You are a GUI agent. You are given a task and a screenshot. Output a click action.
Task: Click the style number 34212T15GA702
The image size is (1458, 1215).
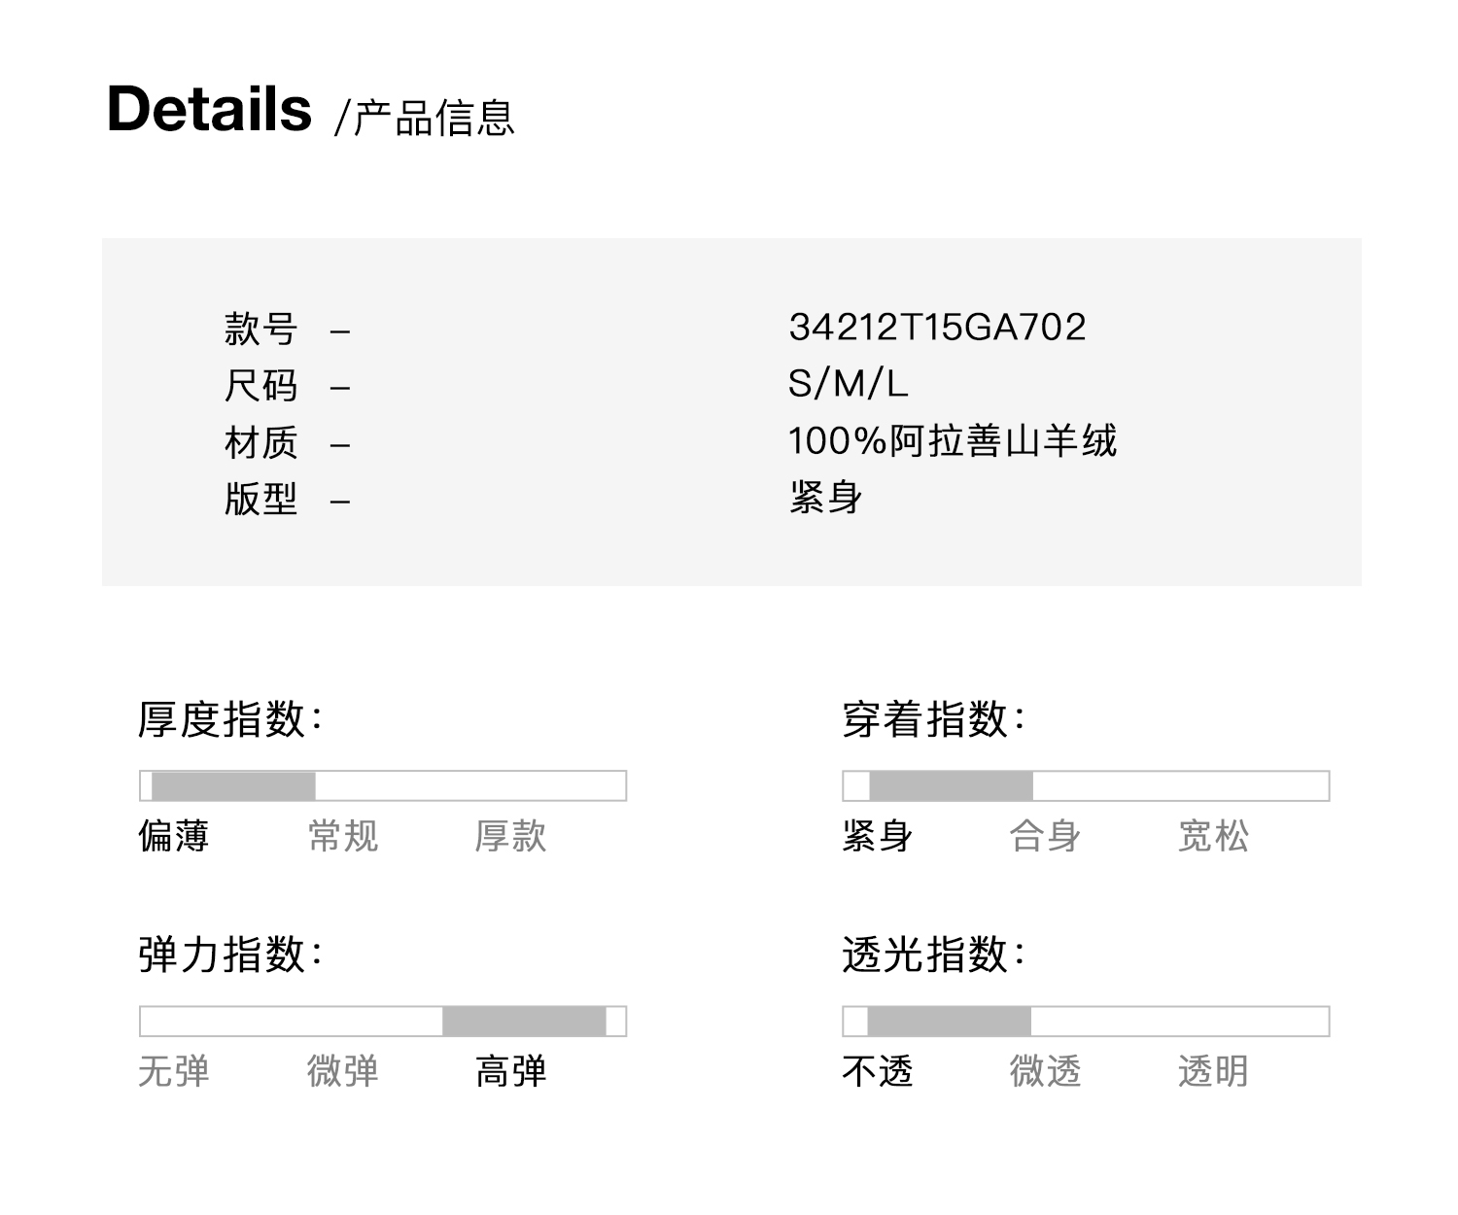[937, 328]
